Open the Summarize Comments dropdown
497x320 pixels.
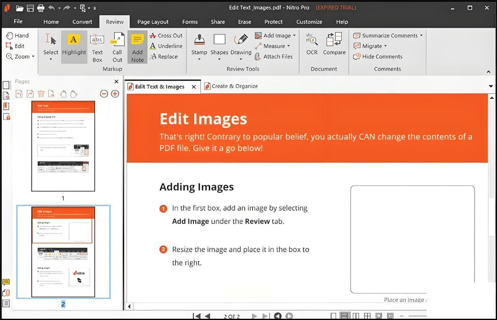click(x=421, y=36)
